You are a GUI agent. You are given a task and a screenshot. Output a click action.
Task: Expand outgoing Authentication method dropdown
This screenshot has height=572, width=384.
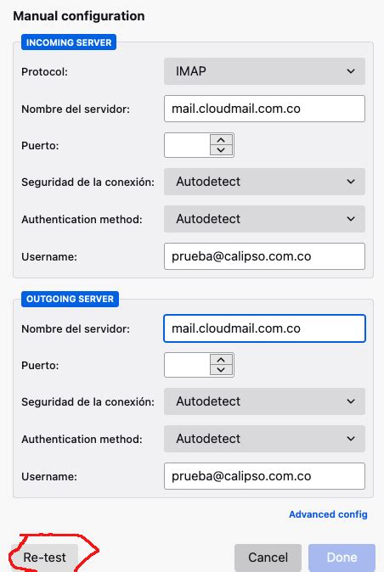click(264, 439)
